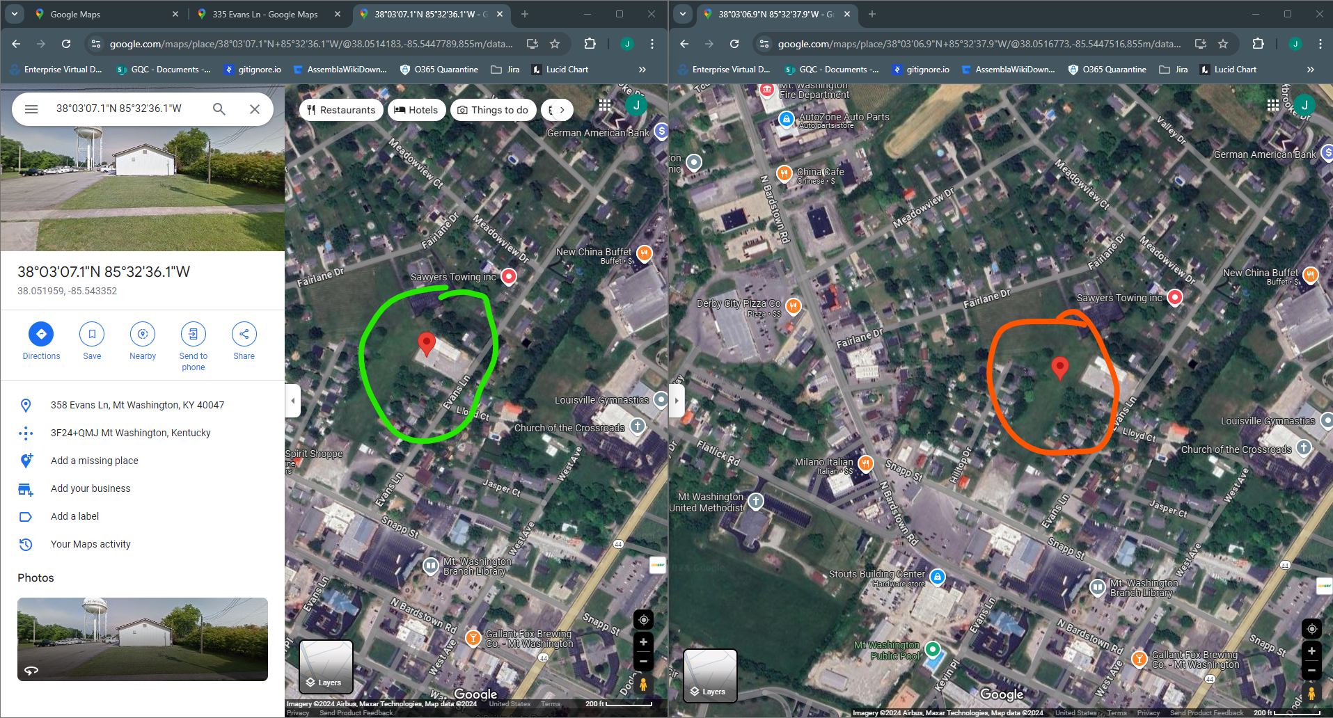Open Nearby search for the pinned location
1333x718 pixels.
[x=143, y=334]
